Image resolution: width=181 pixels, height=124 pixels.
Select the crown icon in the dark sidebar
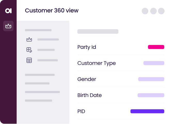point(8,26)
